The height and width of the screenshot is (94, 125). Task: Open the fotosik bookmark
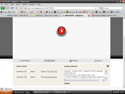pyautogui.click(x=30, y=12)
